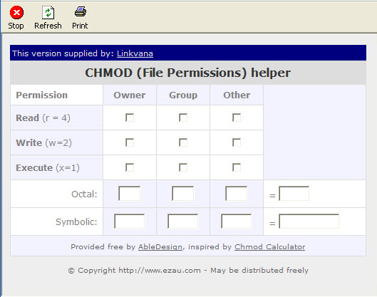Follow the Chmod Calculator link
The width and height of the screenshot is (377, 297).
[270, 246]
